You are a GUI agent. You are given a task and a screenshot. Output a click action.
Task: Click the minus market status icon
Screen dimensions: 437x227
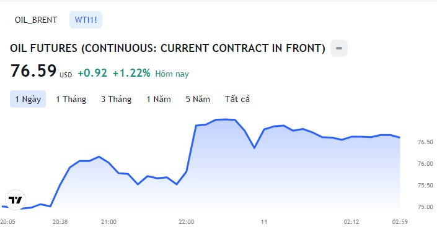click(x=339, y=48)
